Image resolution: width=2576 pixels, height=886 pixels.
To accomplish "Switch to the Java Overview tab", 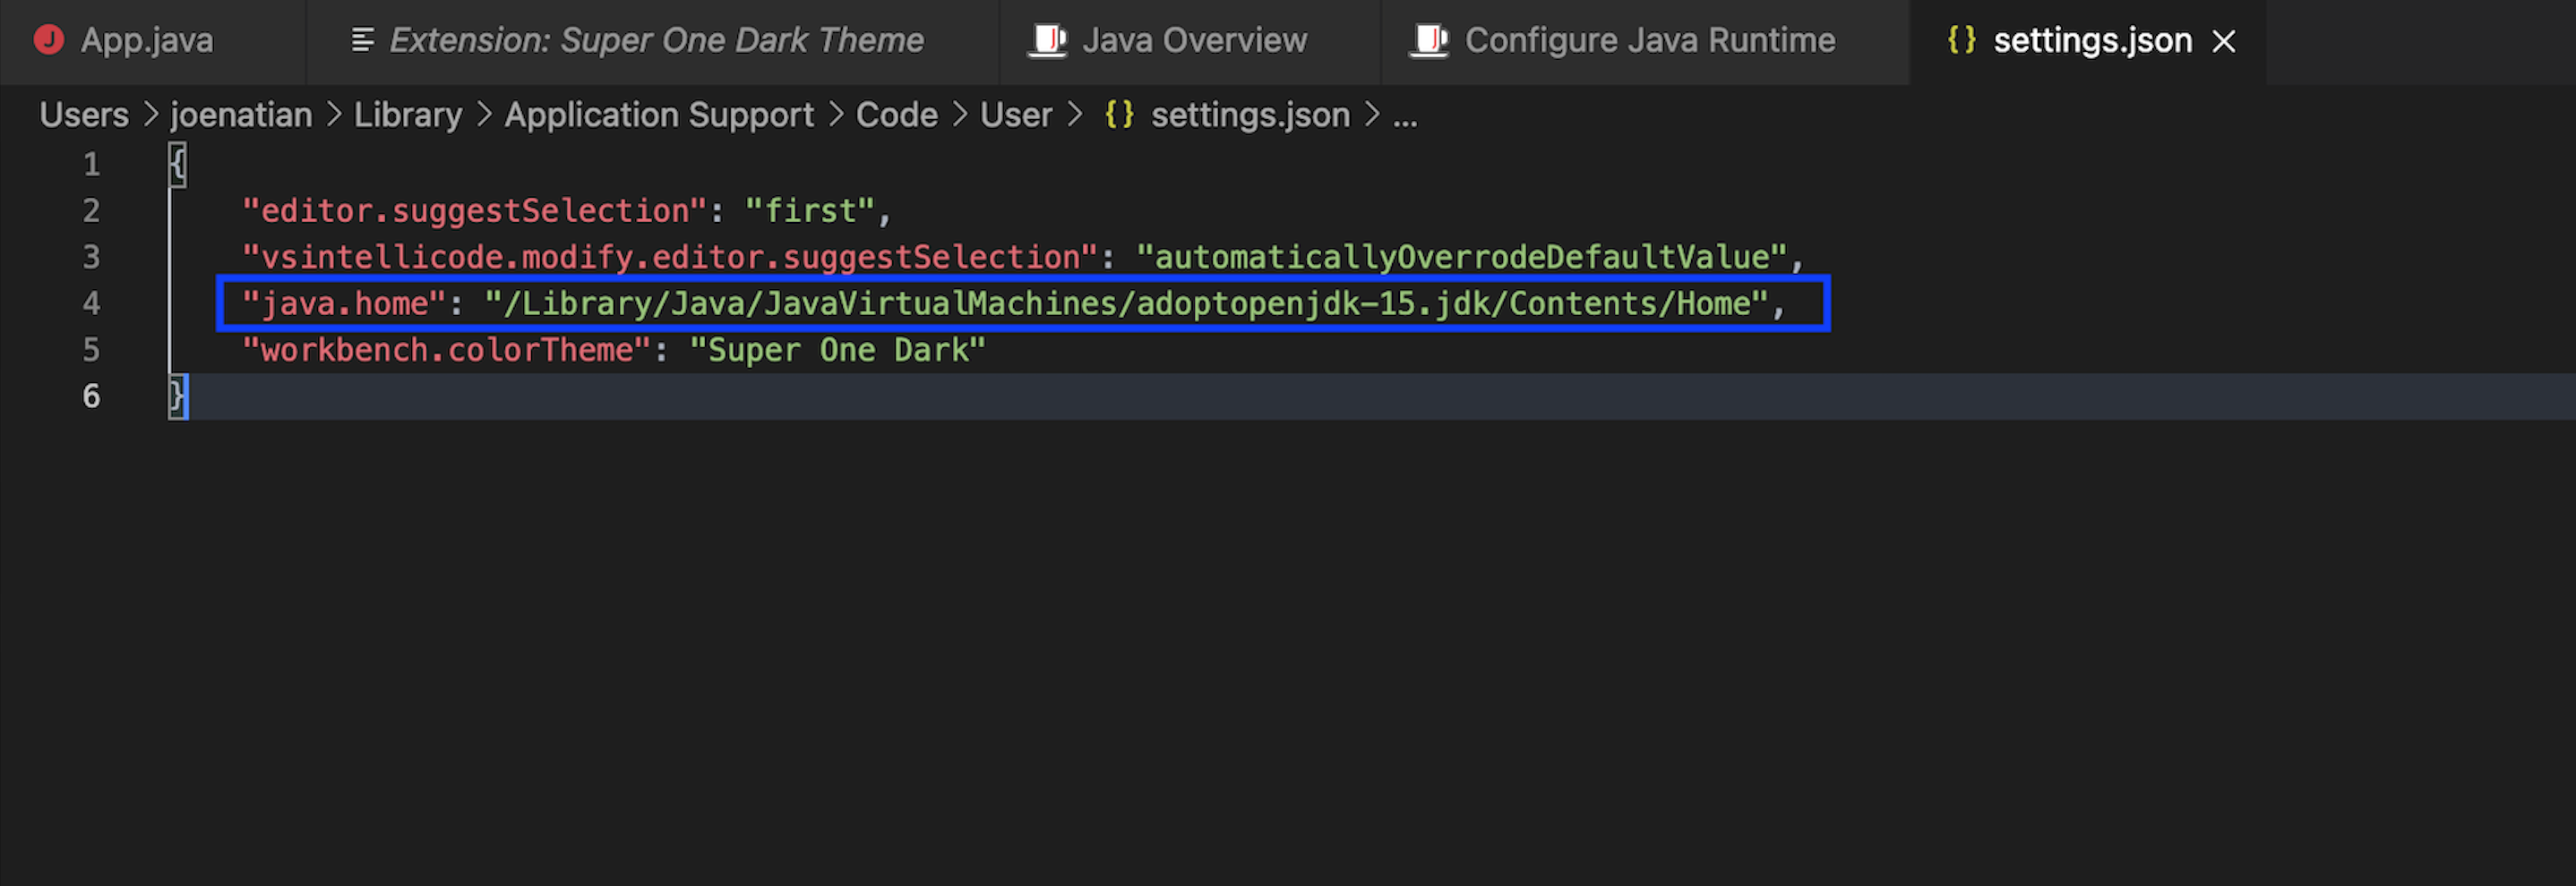I will point(1194,40).
